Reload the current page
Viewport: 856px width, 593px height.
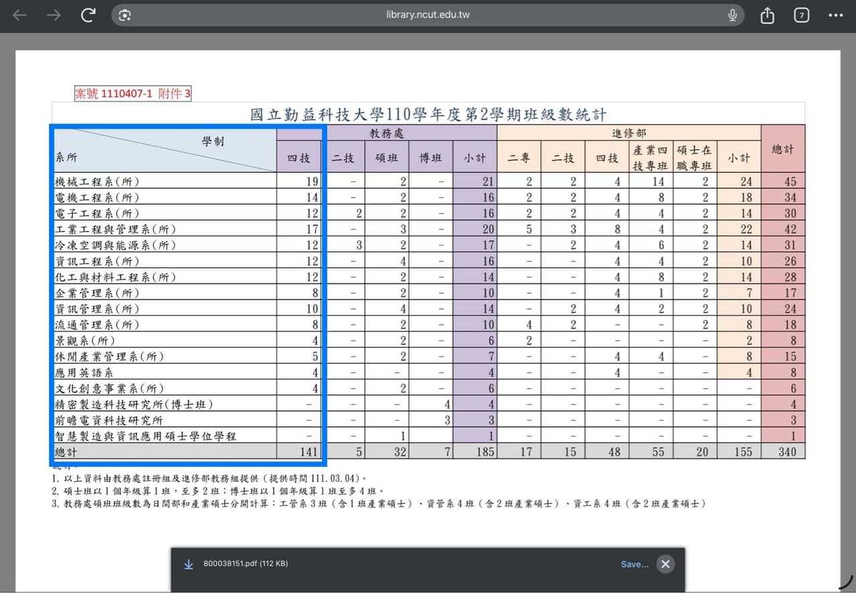[88, 15]
